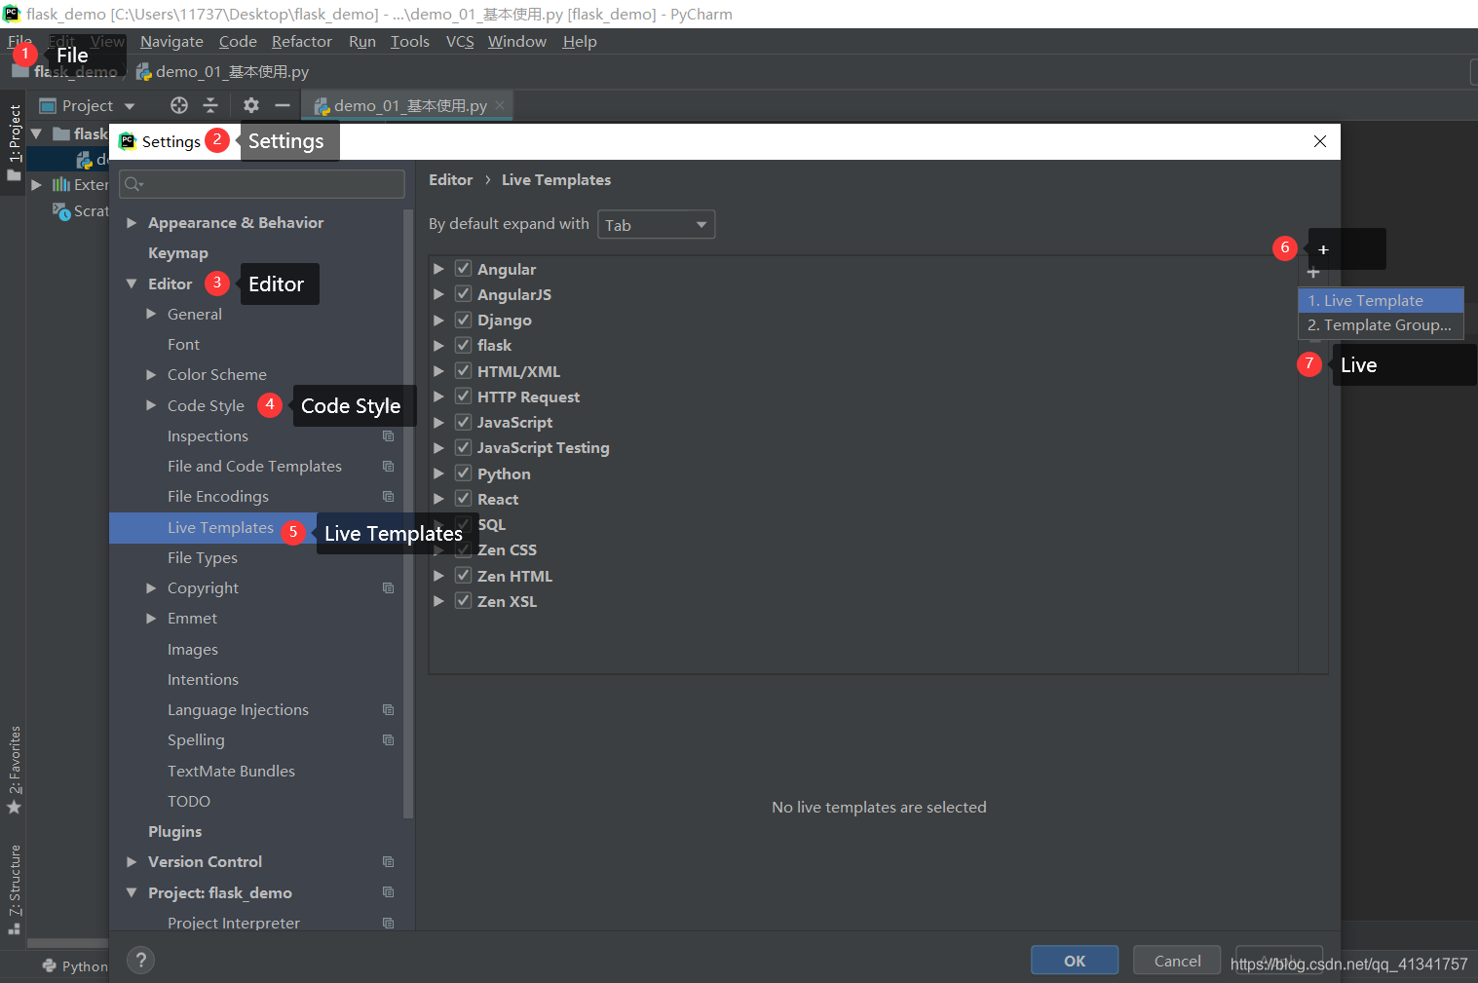
Task: Open the VCS menu
Action: (460, 42)
